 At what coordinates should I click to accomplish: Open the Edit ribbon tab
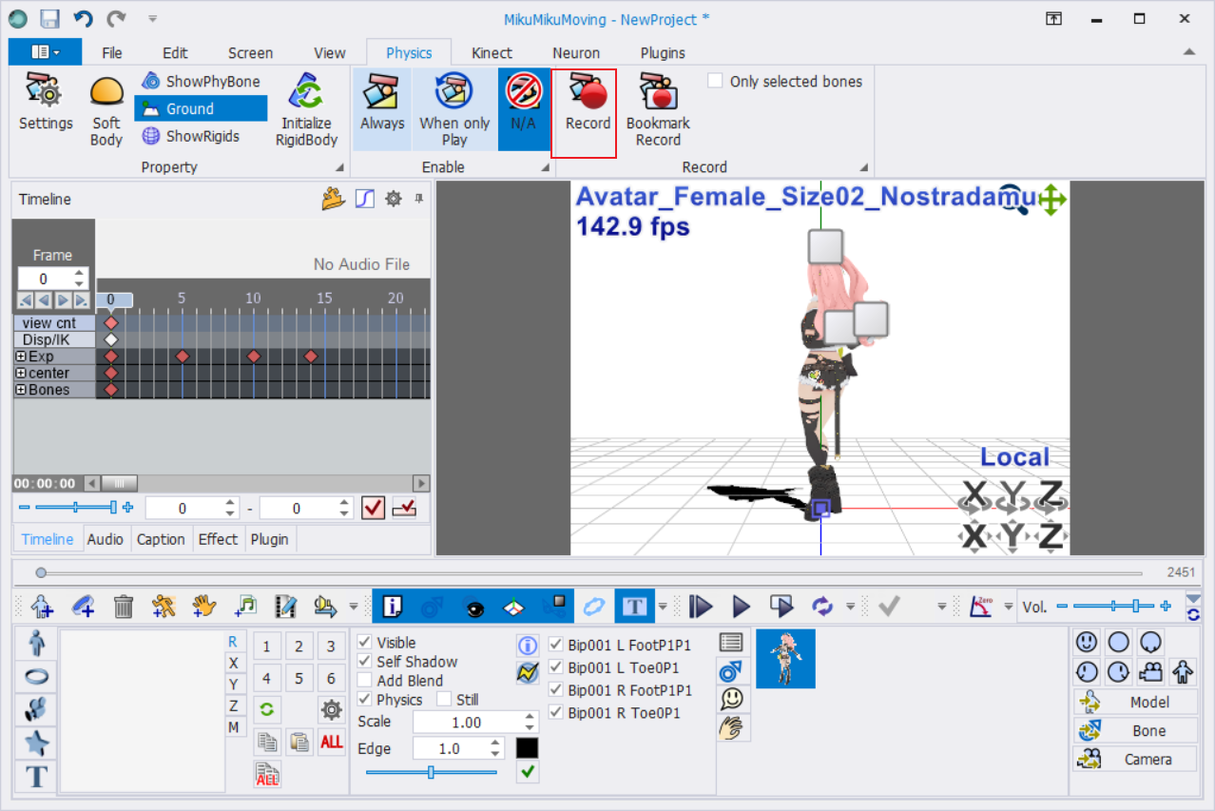coord(175,53)
